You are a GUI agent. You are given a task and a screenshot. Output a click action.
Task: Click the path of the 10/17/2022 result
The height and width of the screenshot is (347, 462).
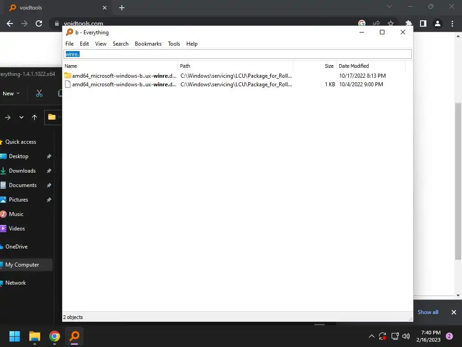pos(236,76)
